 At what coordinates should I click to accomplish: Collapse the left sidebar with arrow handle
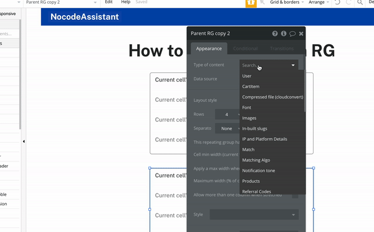click(24, 142)
